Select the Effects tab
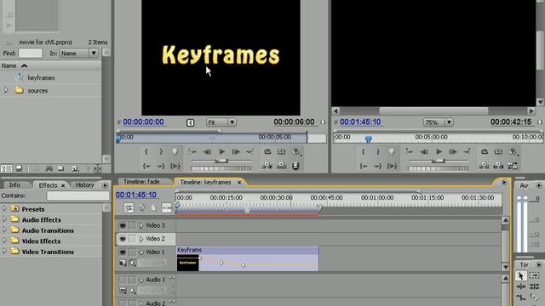 click(x=48, y=185)
